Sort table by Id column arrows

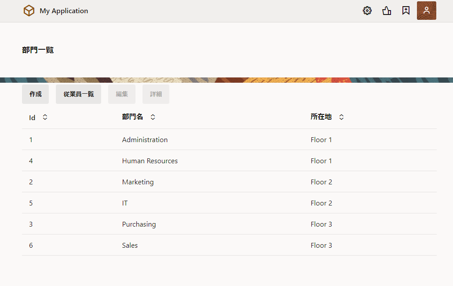[x=45, y=117]
